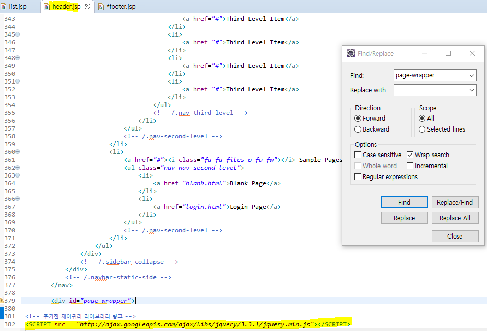The image size is (487, 331).
Task: Click the navbar-static-side comment on line 376
Action: pos(118,277)
